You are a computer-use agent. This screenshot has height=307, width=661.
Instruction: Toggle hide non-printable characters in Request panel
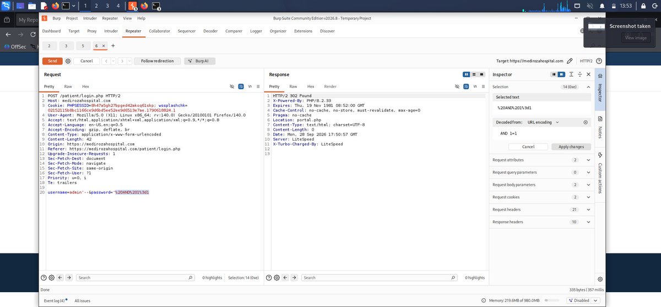[232, 87]
